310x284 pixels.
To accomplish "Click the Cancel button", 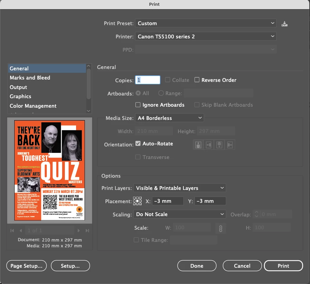I will 242,266.
